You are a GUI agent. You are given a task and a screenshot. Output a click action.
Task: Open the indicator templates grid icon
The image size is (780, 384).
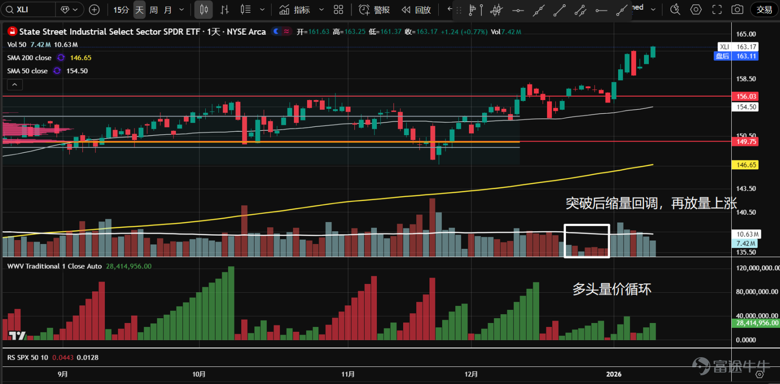pyautogui.click(x=338, y=10)
